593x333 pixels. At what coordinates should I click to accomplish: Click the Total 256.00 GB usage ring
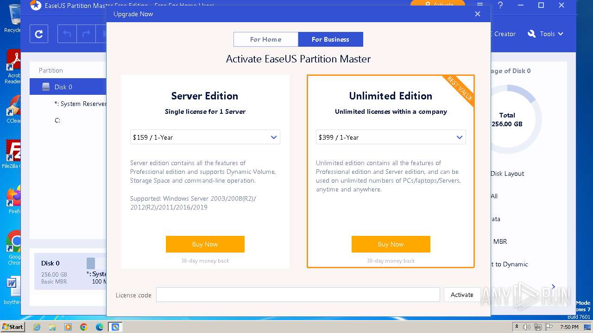coord(508,119)
